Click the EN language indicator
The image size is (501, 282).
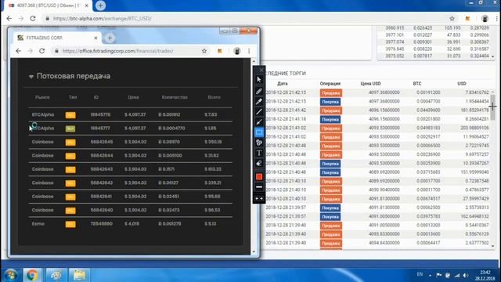[x=420, y=274]
